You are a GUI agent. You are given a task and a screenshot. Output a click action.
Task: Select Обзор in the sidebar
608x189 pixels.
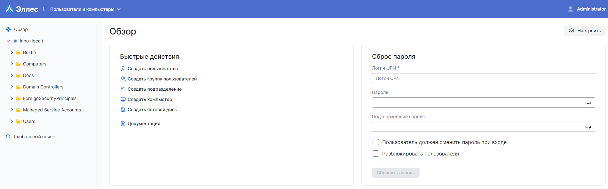[x=21, y=29]
